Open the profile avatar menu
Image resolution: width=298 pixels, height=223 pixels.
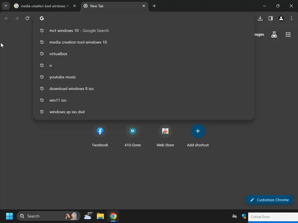[x=281, y=18]
